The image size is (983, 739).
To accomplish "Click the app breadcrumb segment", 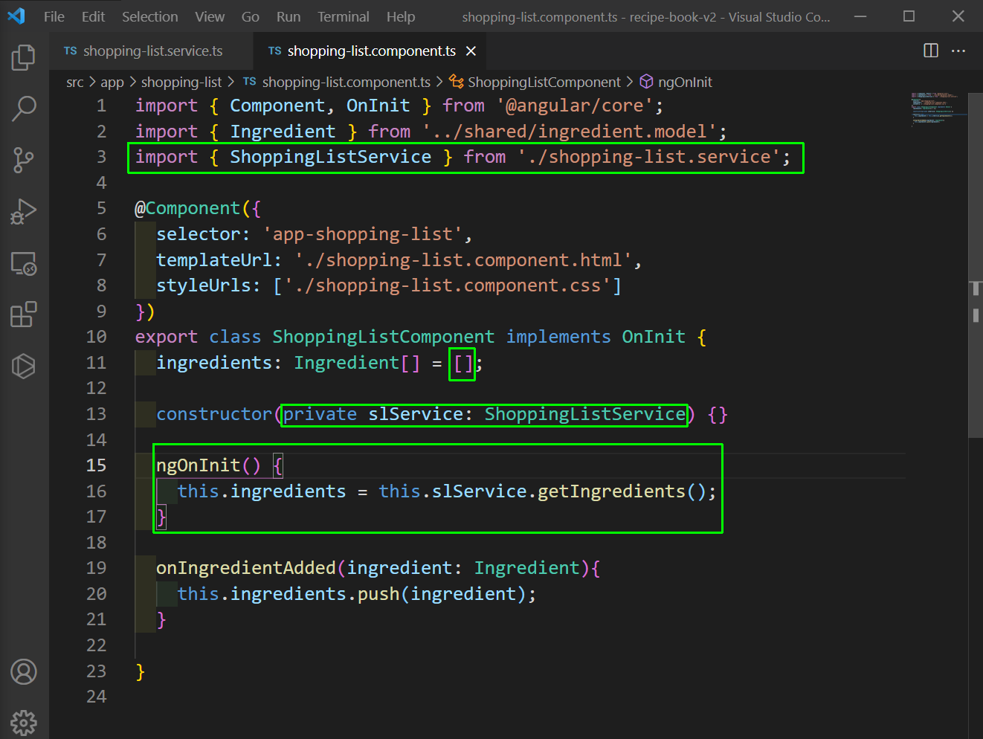I will click(112, 82).
